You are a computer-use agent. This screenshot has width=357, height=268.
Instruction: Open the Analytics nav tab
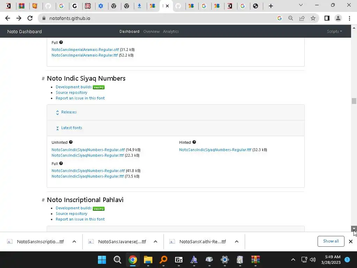171,31
